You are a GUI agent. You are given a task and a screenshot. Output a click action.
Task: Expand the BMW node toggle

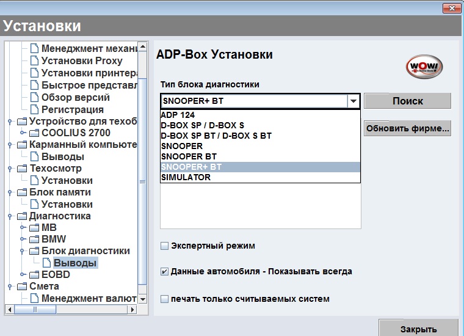click(x=23, y=239)
